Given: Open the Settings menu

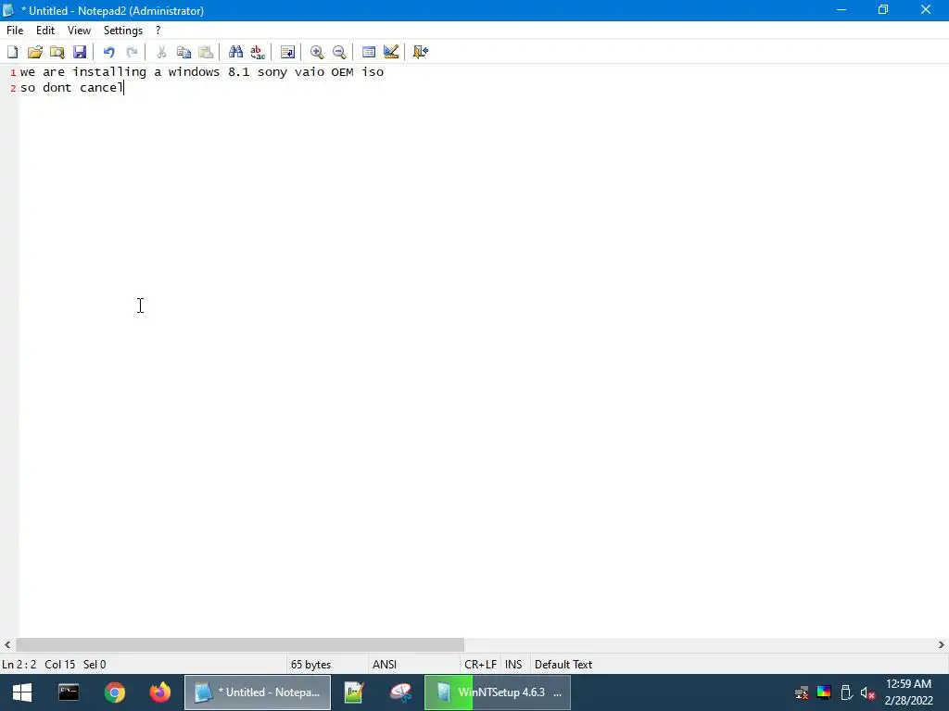Looking at the screenshot, I should pyautogui.click(x=123, y=31).
